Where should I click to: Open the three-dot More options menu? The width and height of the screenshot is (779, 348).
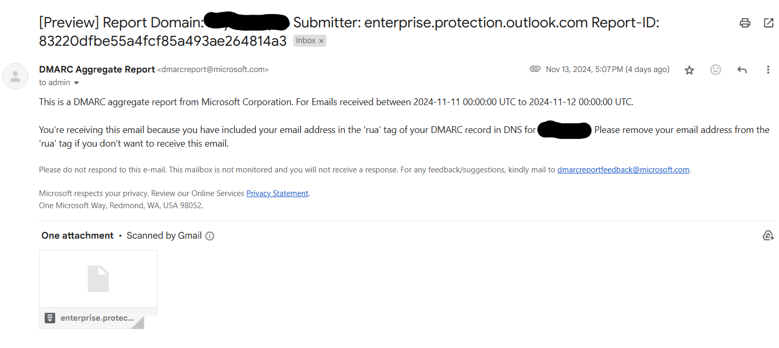(768, 70)
